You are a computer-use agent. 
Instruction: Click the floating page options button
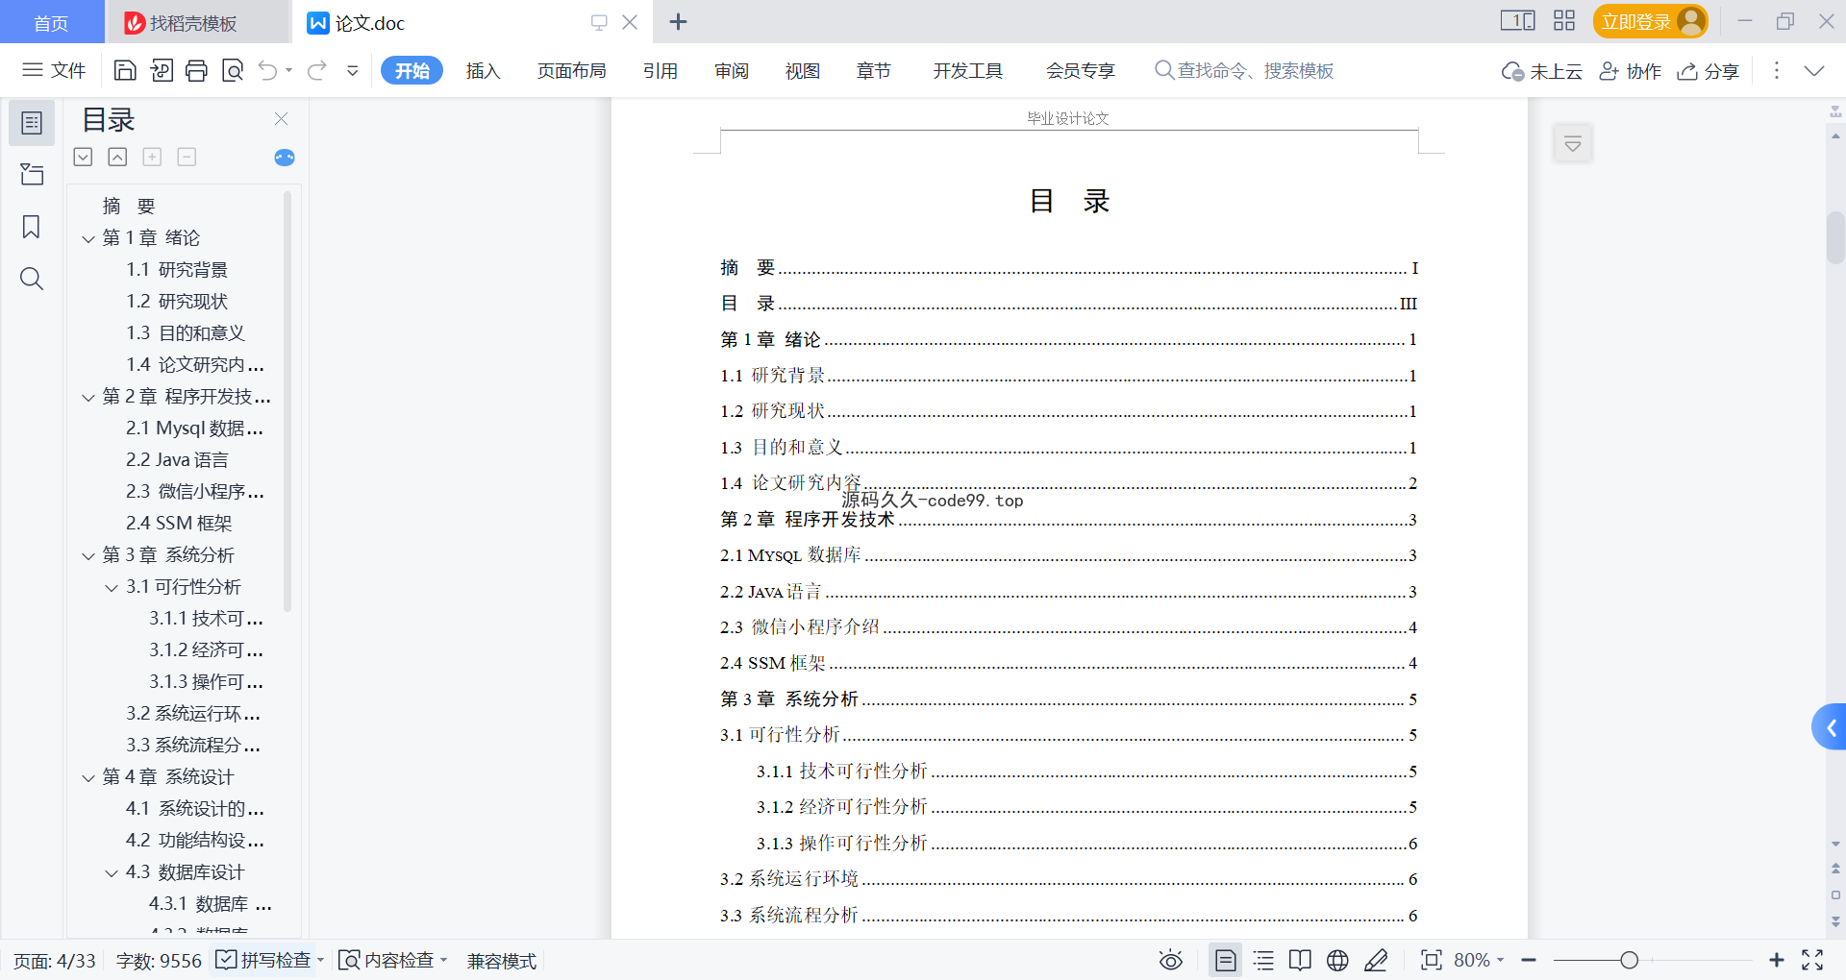pos(1573,144)
